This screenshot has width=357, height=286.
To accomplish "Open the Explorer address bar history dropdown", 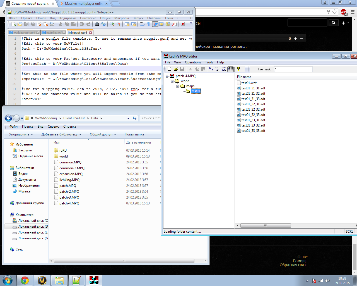I will point(128,118).
